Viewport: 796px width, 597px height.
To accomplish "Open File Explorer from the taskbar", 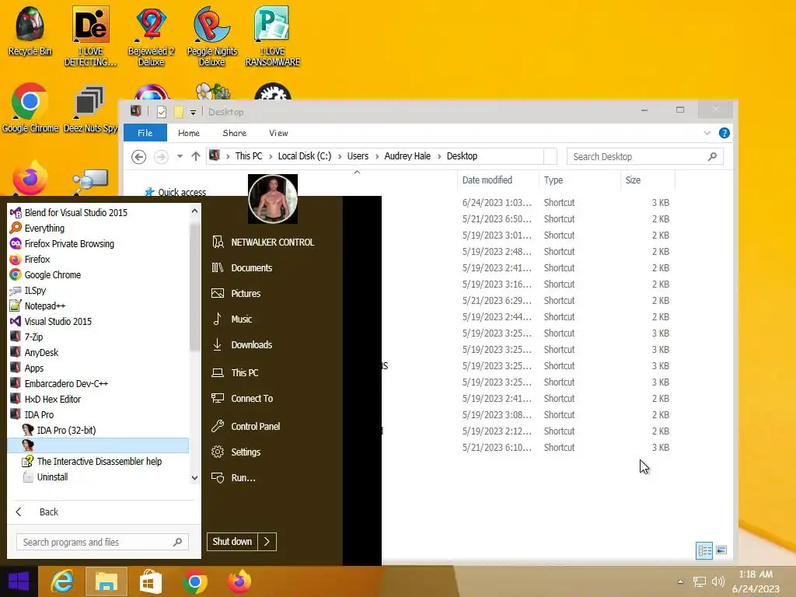I will click(x=106, y=581).
